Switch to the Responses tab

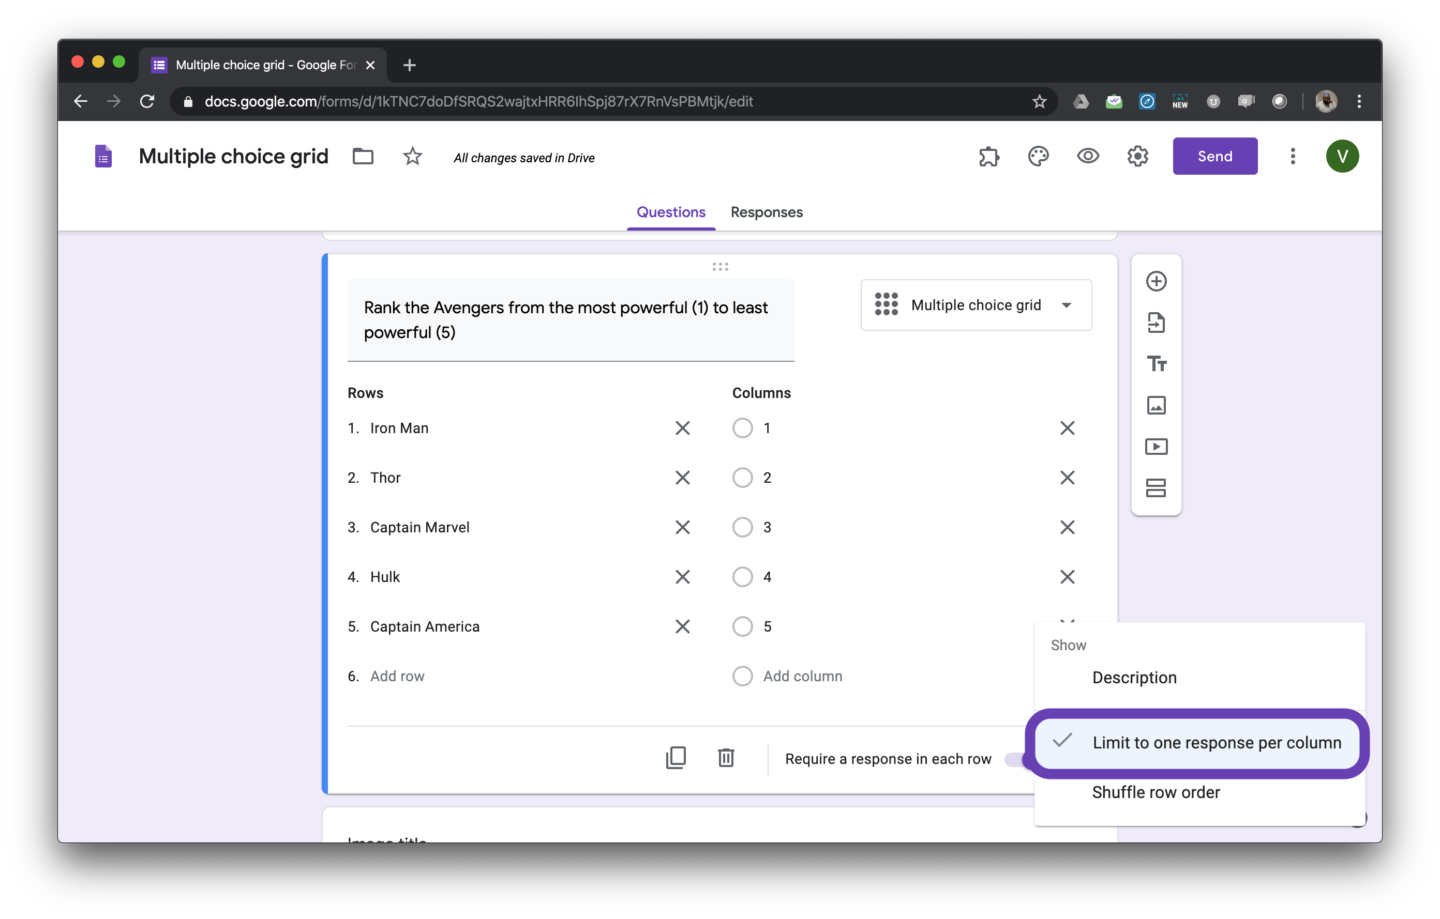point(766,212)
